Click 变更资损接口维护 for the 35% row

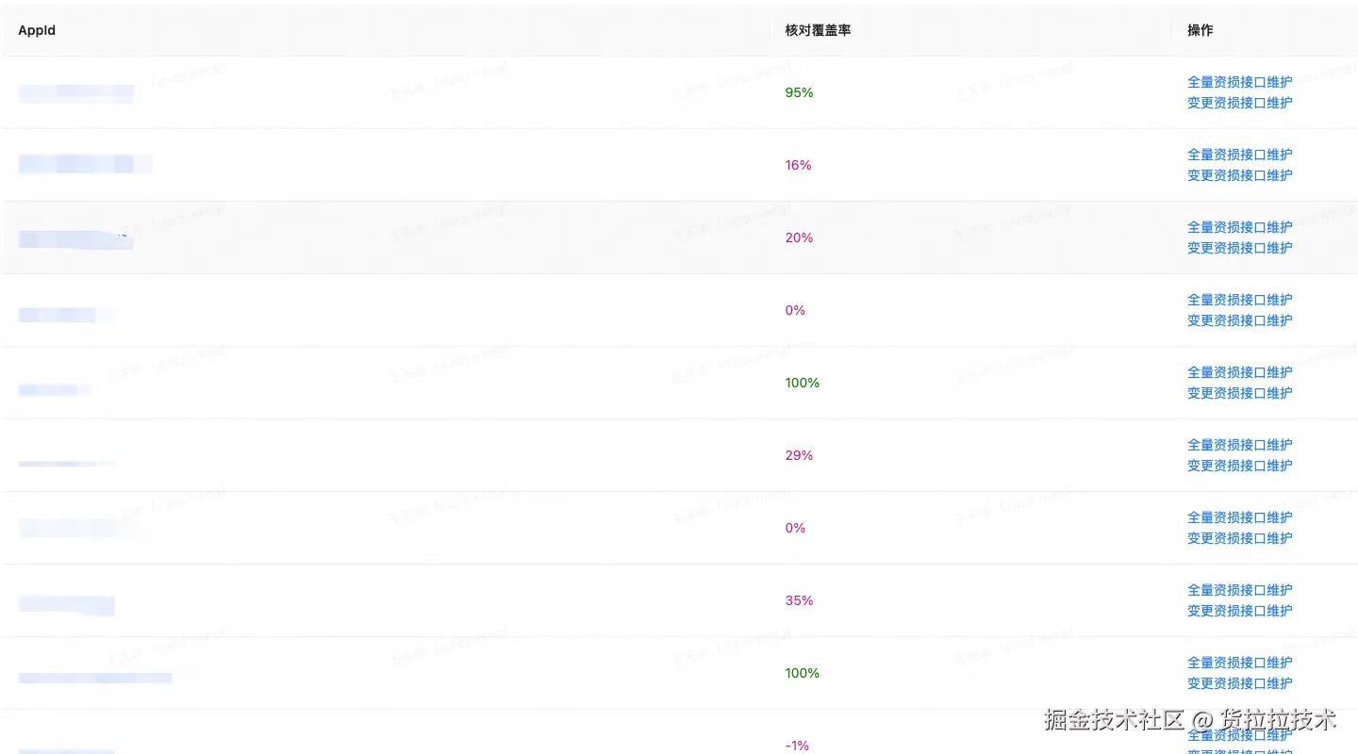(1239, 611)
